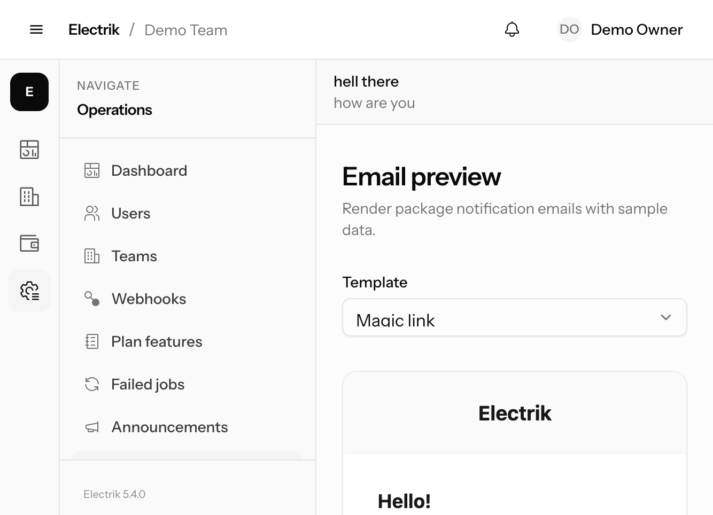Go to Dashboard in Operations nav
713x515 pixels.
[188, 170]
